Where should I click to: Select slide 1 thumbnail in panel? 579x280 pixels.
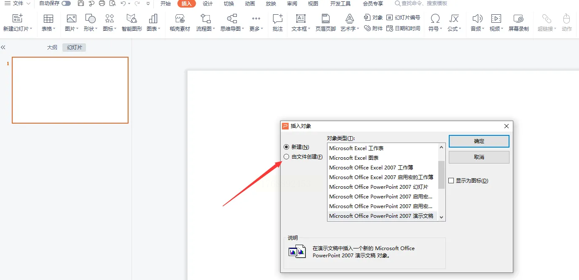coord(70,90)
